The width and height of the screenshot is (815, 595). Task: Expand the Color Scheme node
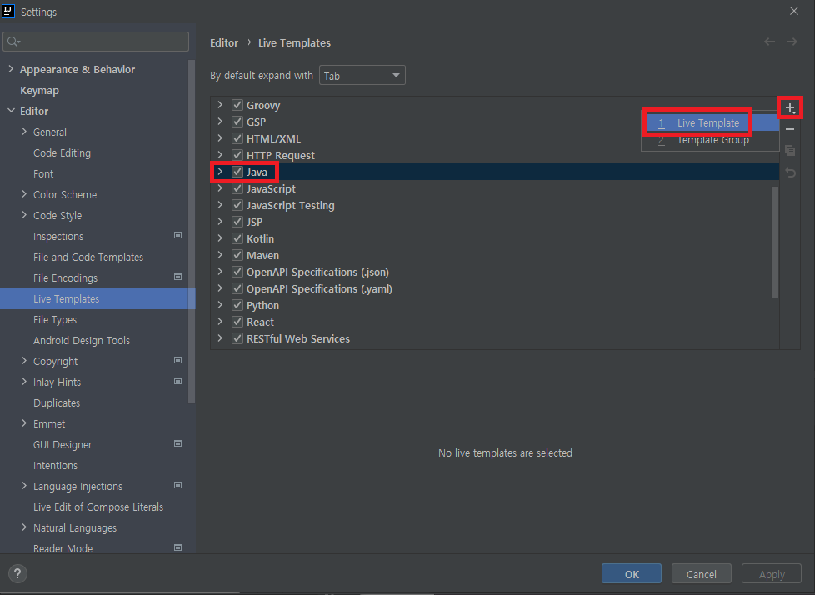pyautogui.click(x=24, y=194)
